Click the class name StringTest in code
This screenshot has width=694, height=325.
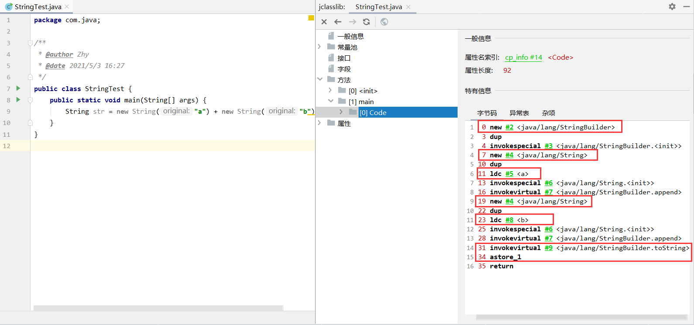[x=104, y=88]
